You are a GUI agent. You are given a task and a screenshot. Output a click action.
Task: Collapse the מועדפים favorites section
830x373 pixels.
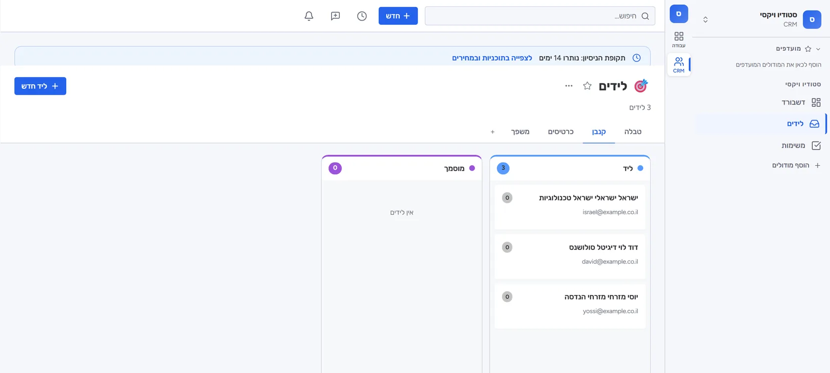[818, 49]
